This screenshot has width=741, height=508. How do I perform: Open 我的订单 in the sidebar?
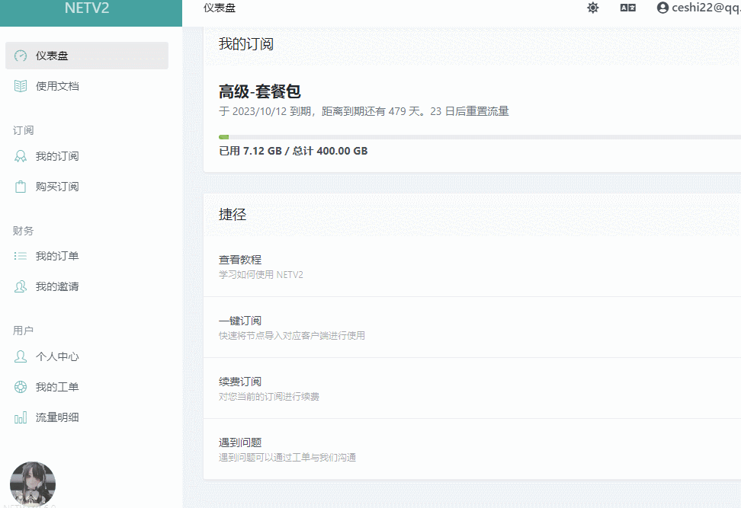pos(87,256)
